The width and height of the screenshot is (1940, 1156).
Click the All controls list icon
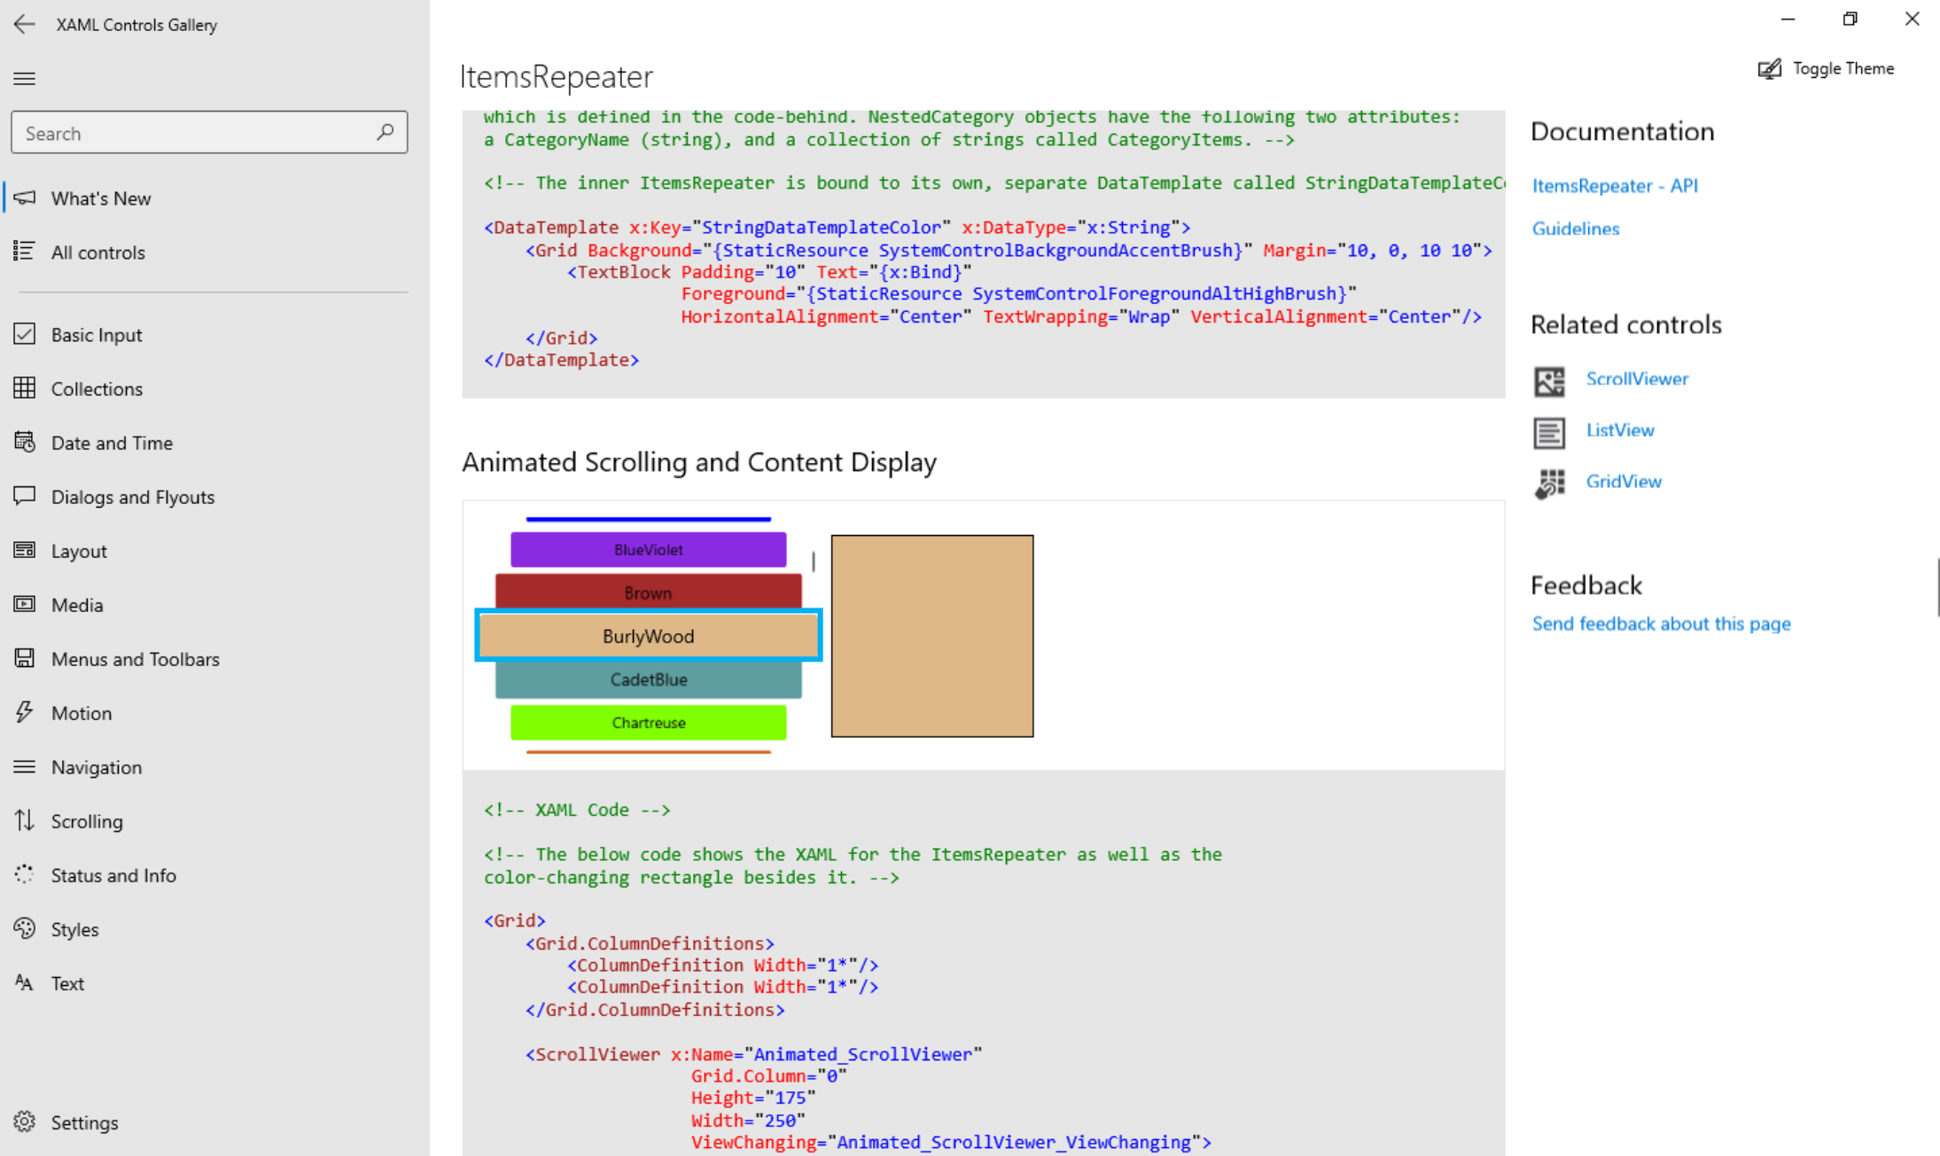(x=25, y=252)
